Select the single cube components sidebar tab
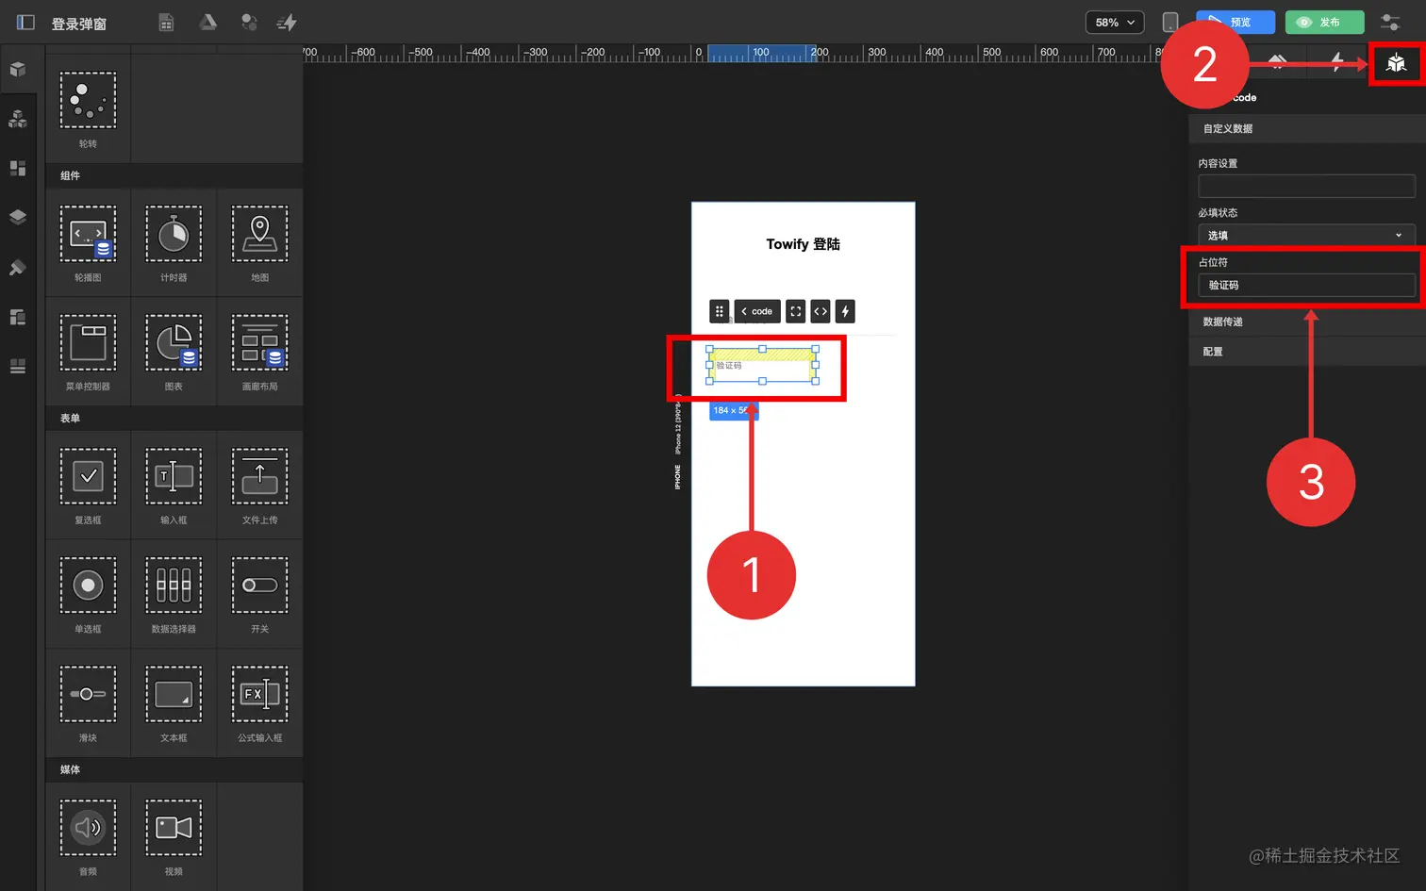The image size is (1426, 891). (18, 70)
